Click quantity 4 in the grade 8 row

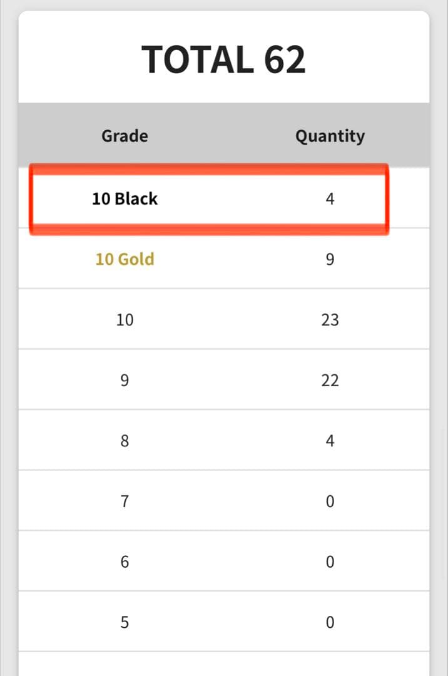[330, 441]
